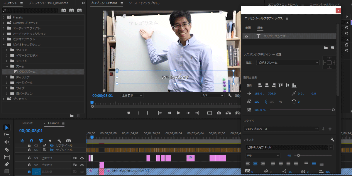Collapse the ビデオトランジション folder

click(4, 45)
